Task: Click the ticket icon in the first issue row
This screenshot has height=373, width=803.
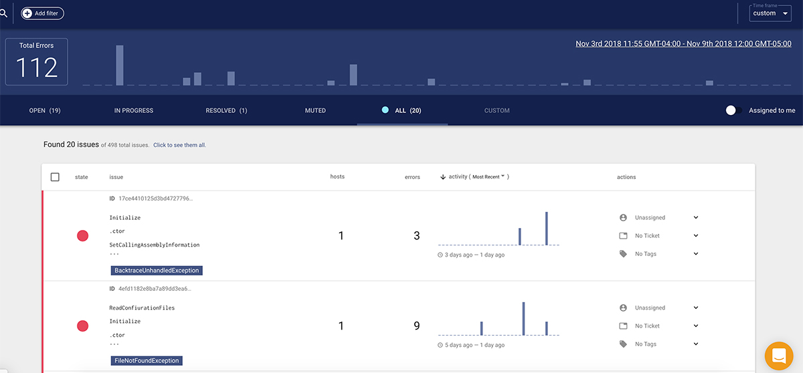Action: pos(623,236)
